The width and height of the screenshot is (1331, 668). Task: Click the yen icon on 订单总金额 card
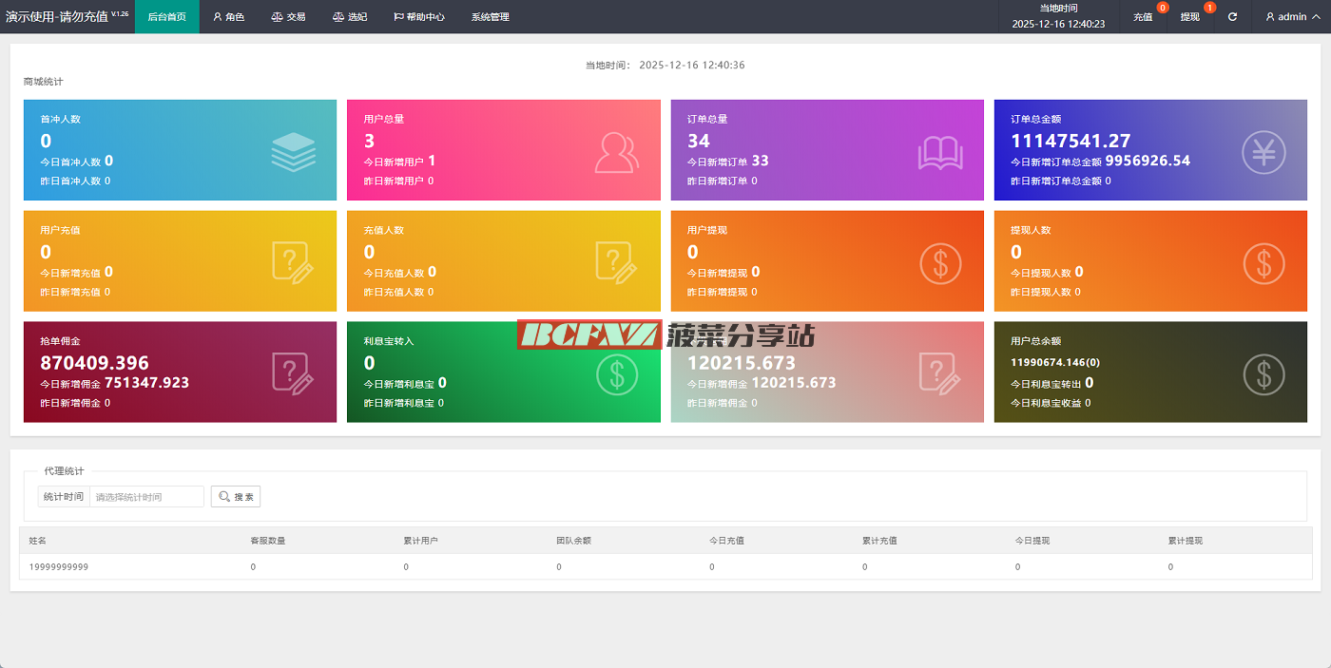click(1263, 152)
